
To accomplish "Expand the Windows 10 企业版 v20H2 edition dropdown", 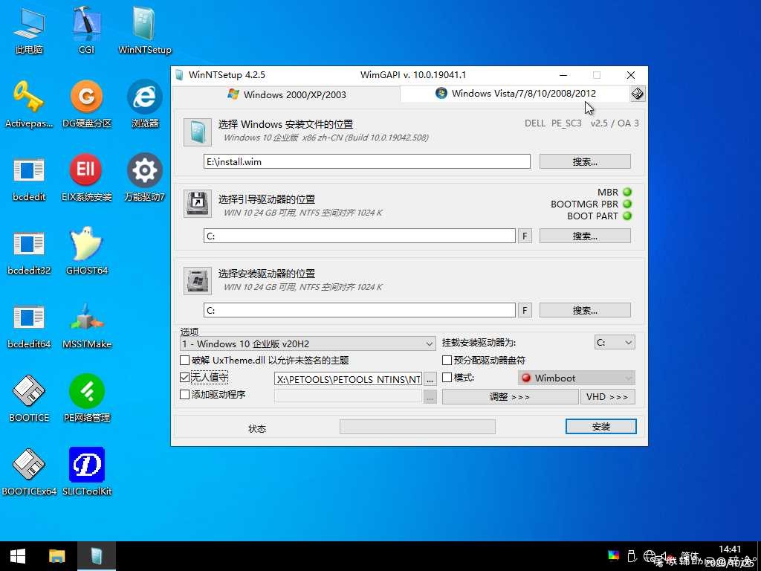I will click(x=308, y=343).
